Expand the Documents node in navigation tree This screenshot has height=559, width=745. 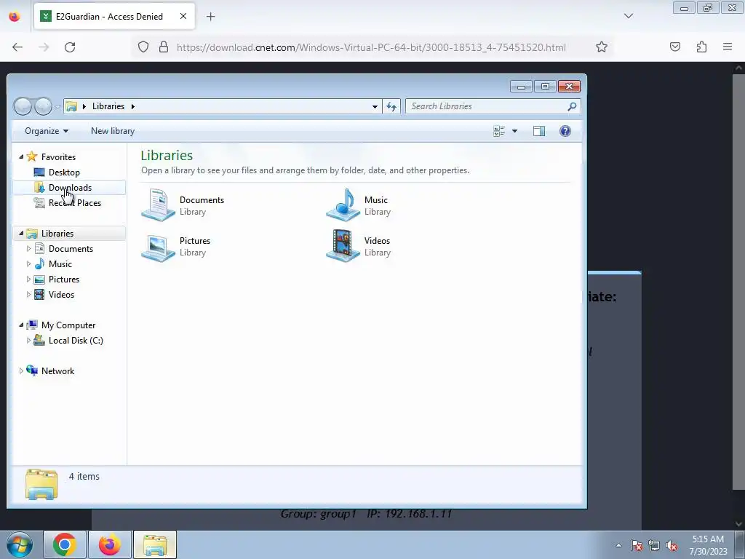pyautogui.click(x=28, y=249)
